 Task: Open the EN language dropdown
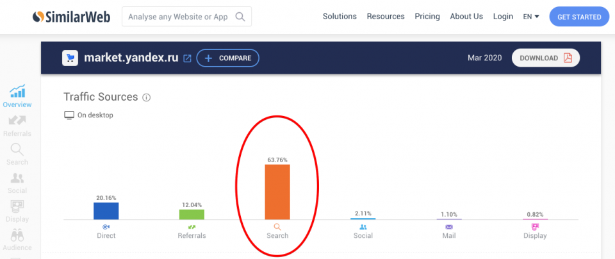[x=531, y=17]
